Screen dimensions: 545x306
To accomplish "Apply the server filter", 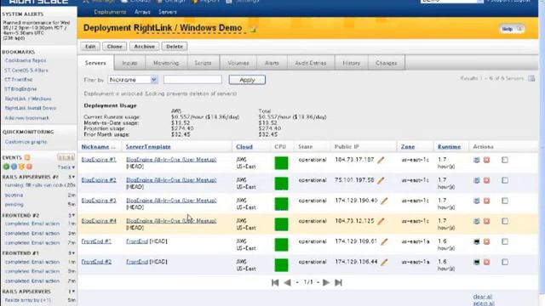I will pos(247,80).
